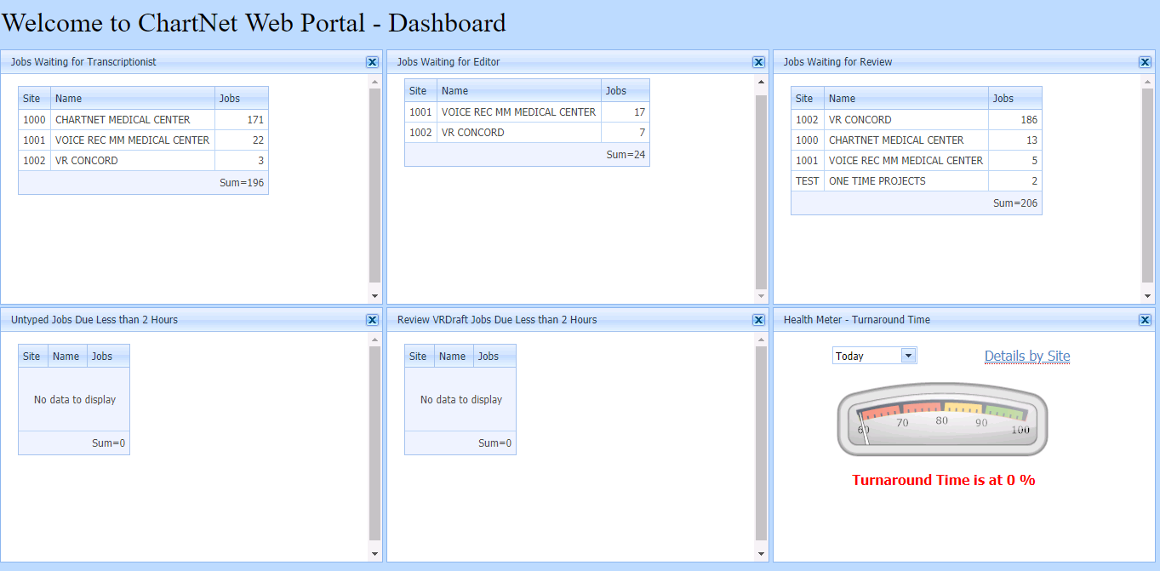The height and width of the screenshot is (571, 1160).
Task: Click the 22 jobs count cell
Action: 242,140
